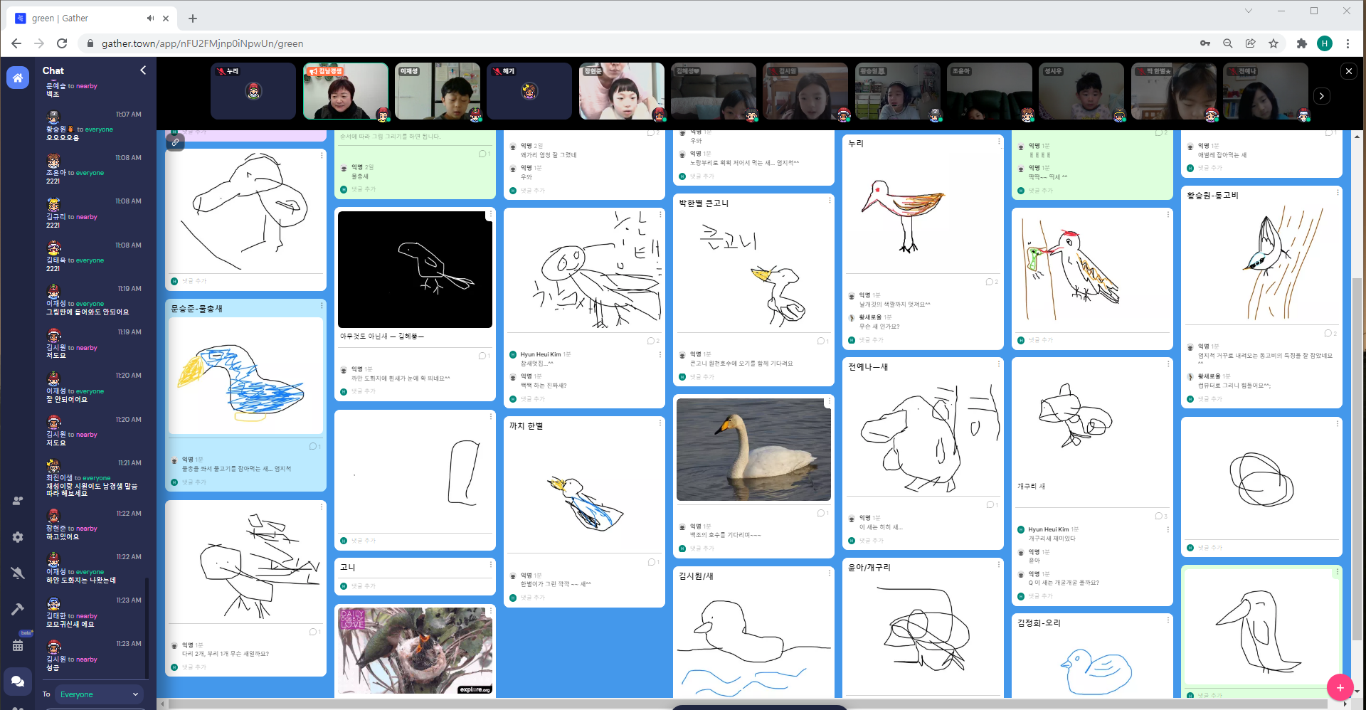The height and width of the screenshot is (710, 1366).
Task: Click the chat panel scrollbar
Action: (x=147, y=628)
